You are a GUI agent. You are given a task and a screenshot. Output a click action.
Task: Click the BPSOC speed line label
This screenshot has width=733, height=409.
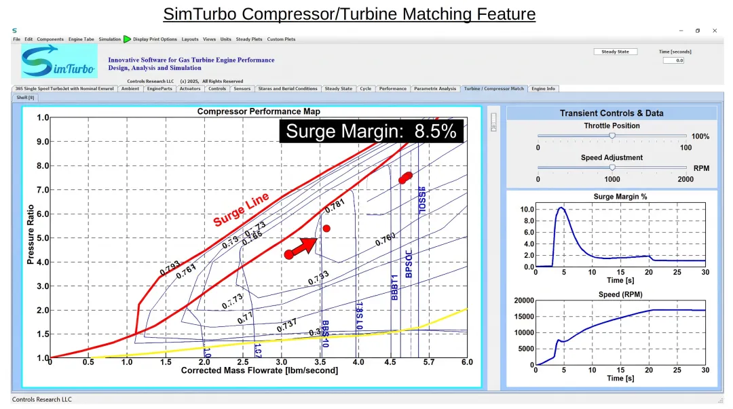pos(409,264)
